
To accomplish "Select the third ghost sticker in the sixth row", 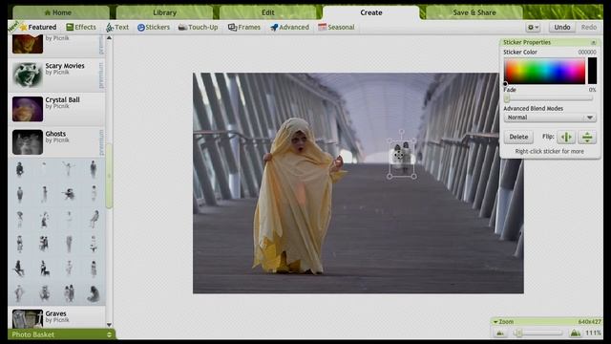I will coord(69,293).
